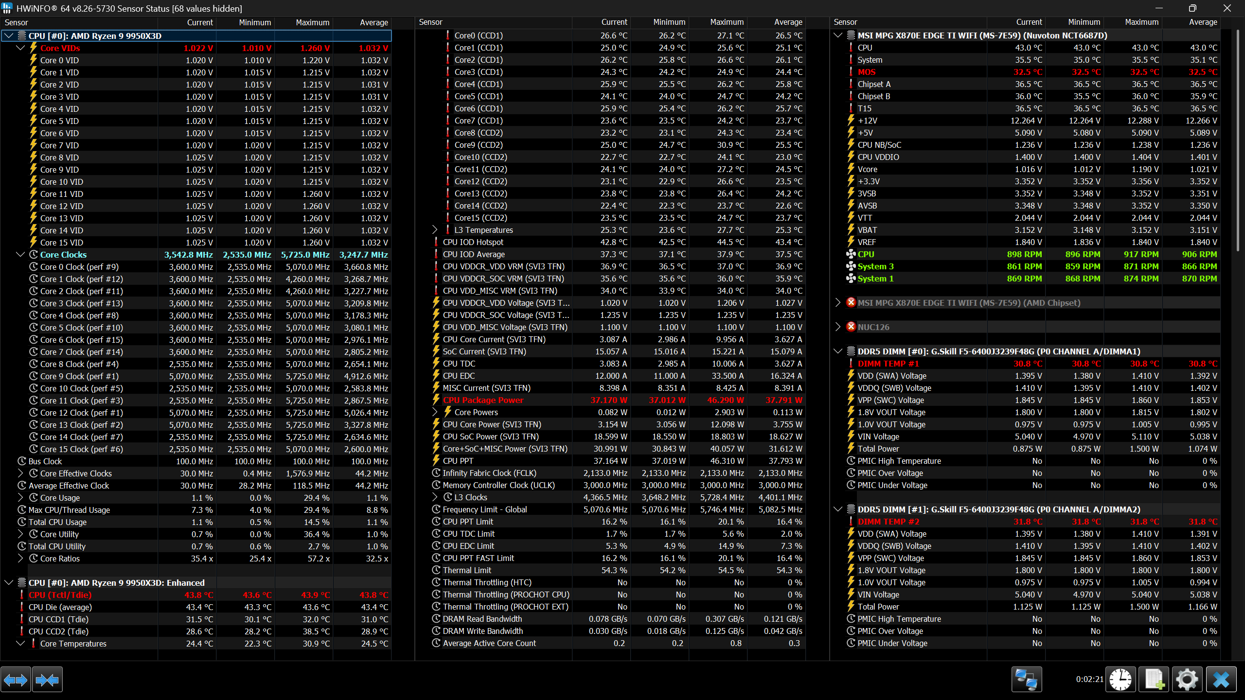The image size is (1245, 700).
Task: Click the first panel's Average column header
Action: point(362,22)
